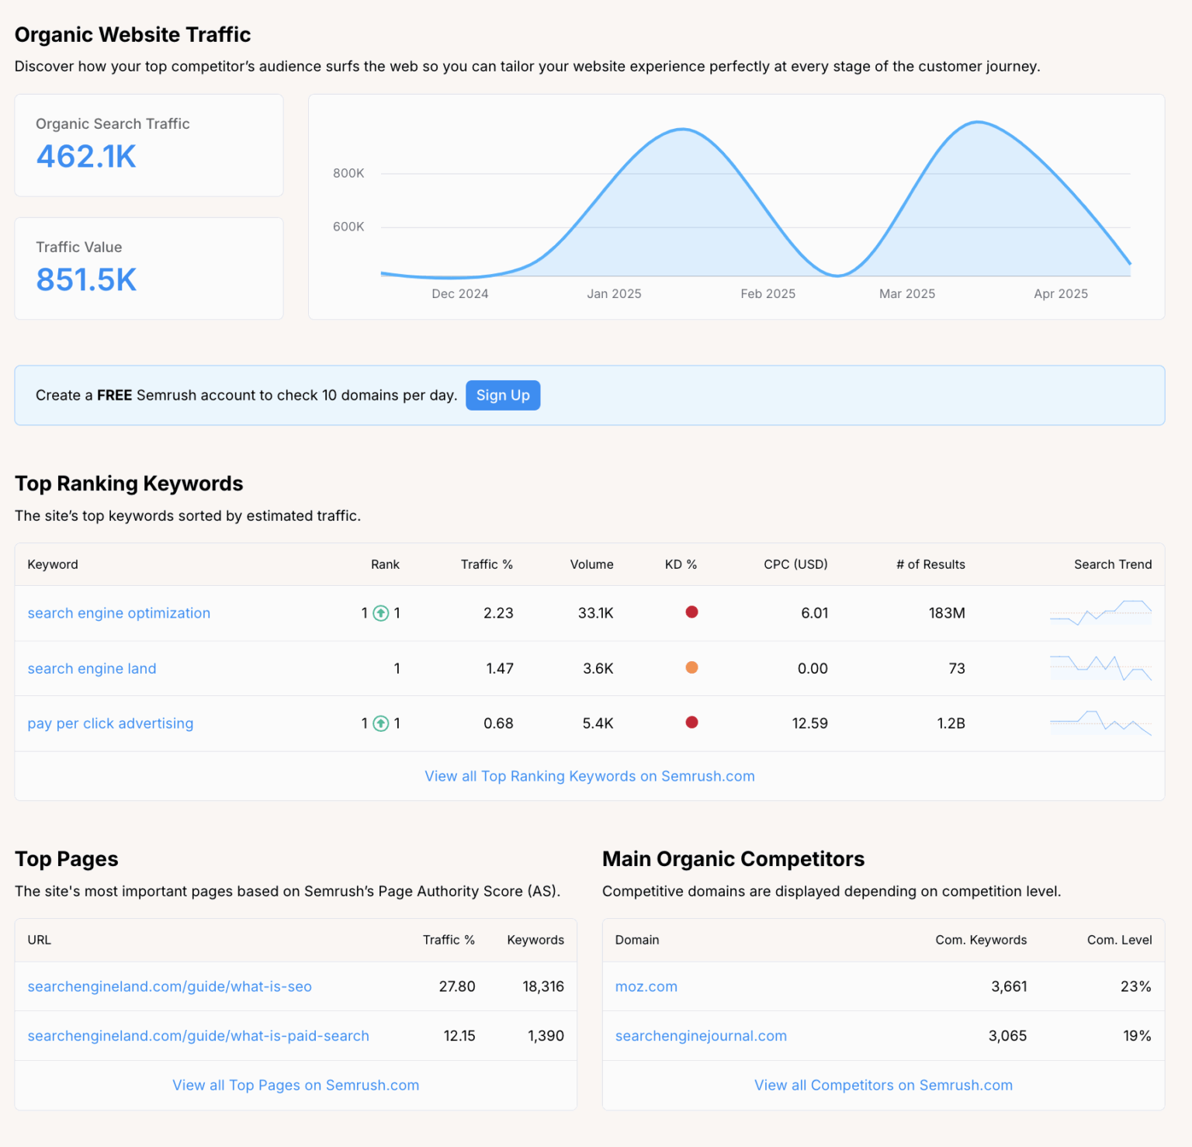1192x1147 pixels.
Task: Click View all Top Pages on Semrush.com
Action: tap(296, 1085)
